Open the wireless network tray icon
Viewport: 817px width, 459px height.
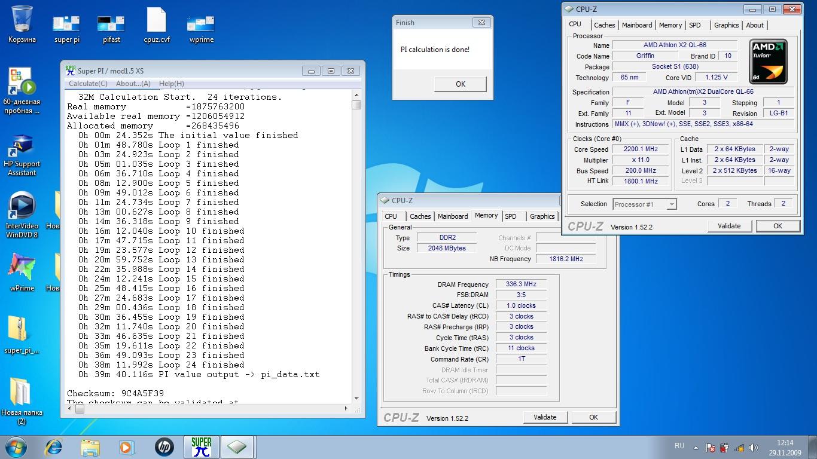tap(740, 448)
